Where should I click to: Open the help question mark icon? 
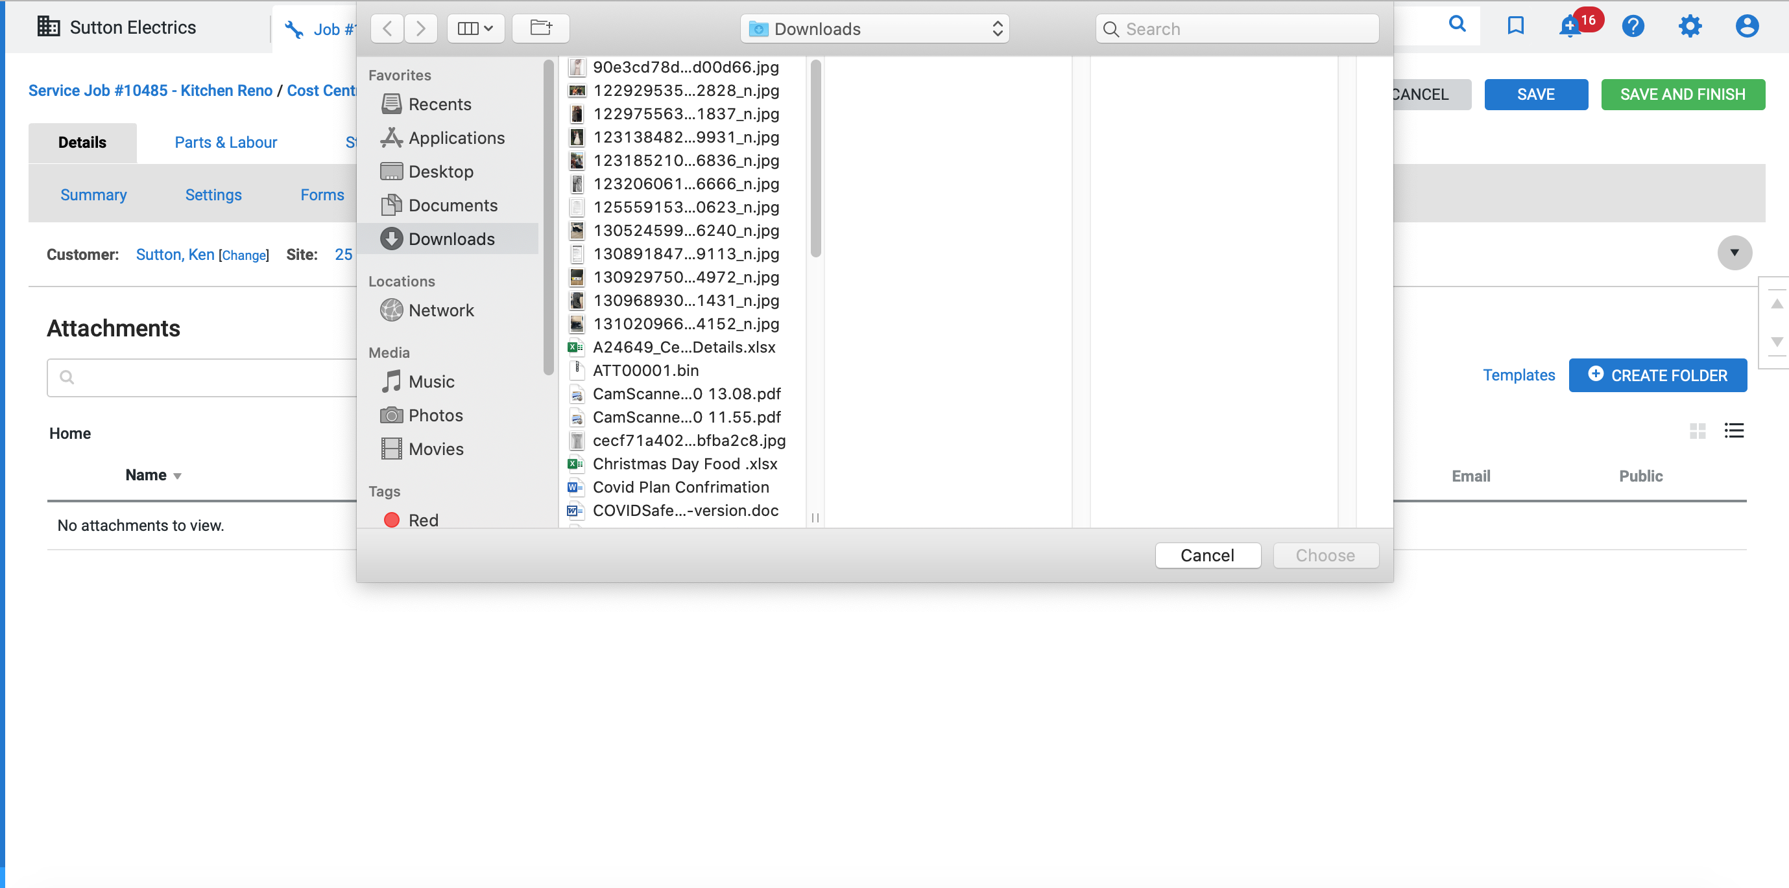coord(1633,27)
